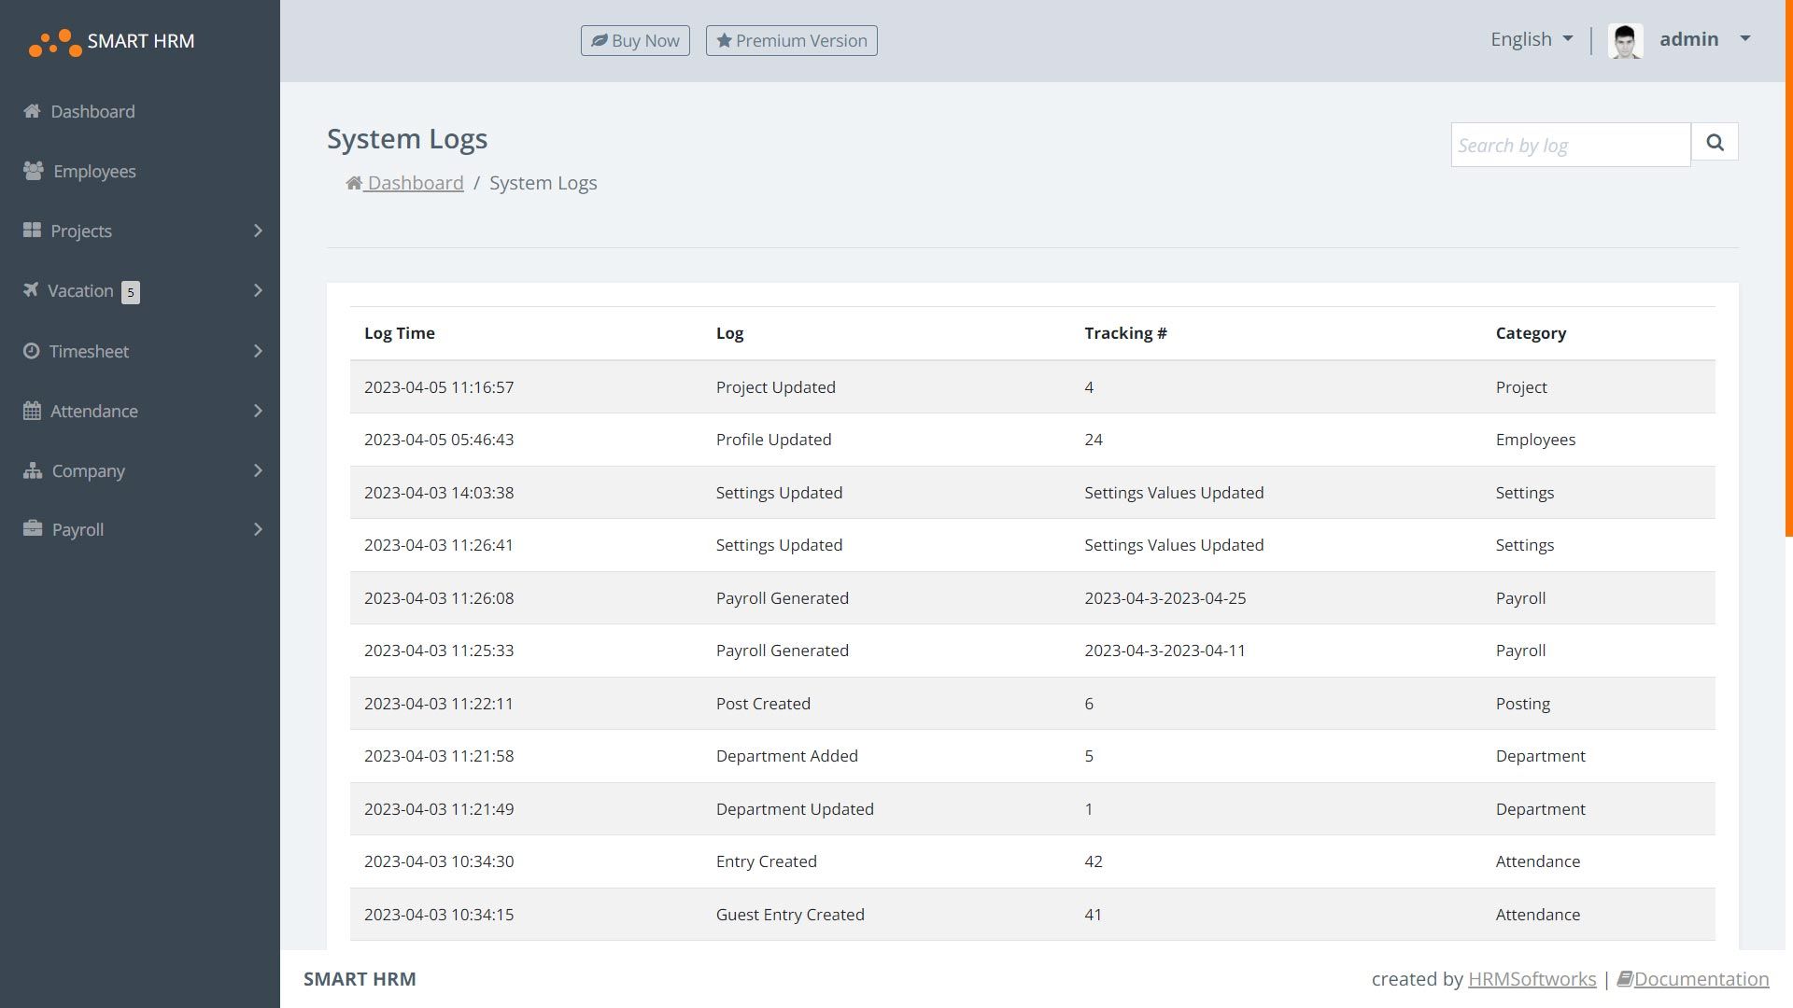
Task: Click the Buy Now button
Action: tap(635, 40)
